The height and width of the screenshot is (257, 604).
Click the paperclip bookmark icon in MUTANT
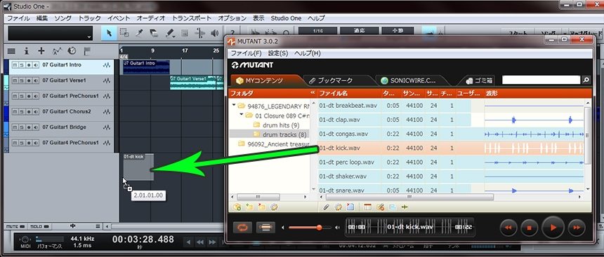(326, 207)
